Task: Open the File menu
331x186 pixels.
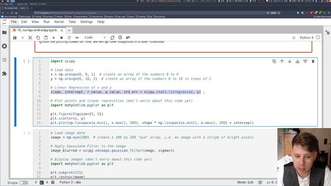Action: tap(14, 22)
